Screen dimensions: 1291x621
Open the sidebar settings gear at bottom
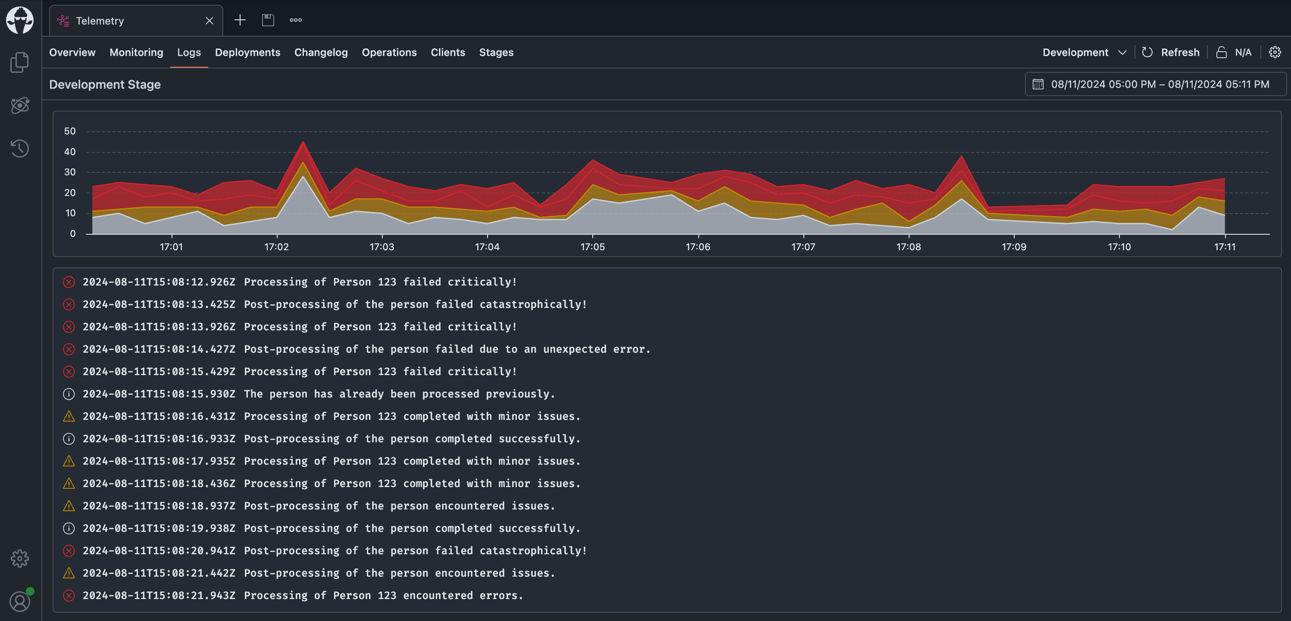pyautogui.click(x=19, y=558)
